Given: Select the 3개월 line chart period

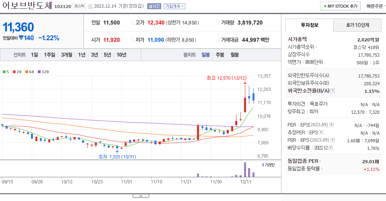Looking at the screenshot, I should tap(66, 55).
